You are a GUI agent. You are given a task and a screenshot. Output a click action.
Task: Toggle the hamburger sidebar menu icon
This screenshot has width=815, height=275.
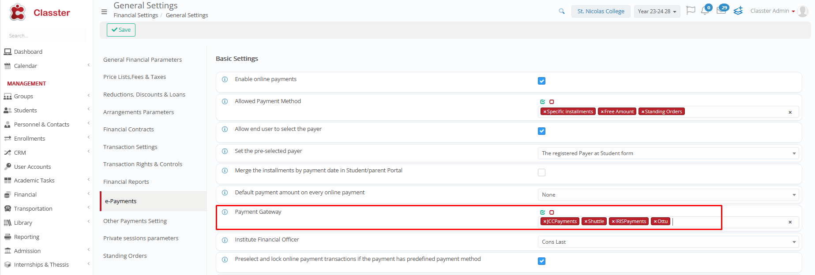(104, 12)
